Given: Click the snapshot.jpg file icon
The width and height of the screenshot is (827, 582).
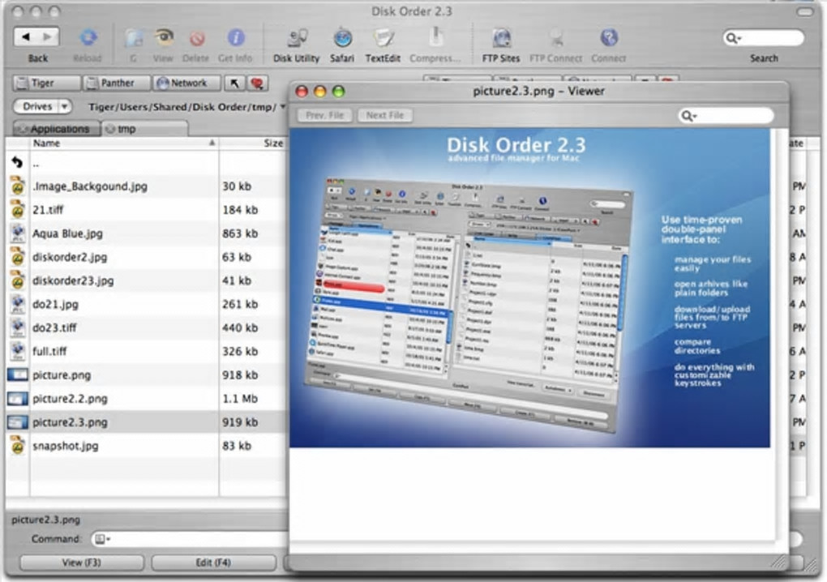Looking at the screenshot, I should pyautogui.click(x=17, y=446).
